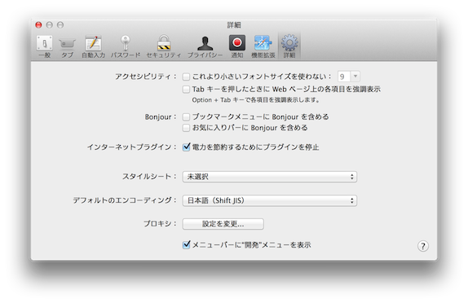Click the スタイルシート label
The width and height of the screenshot is (468, 303).
pos(149,177)
